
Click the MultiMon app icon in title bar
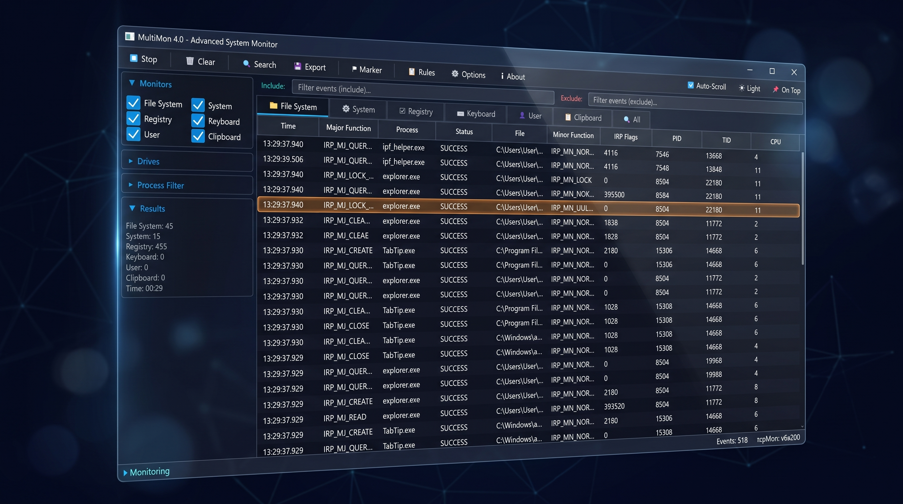pos(130,36)
